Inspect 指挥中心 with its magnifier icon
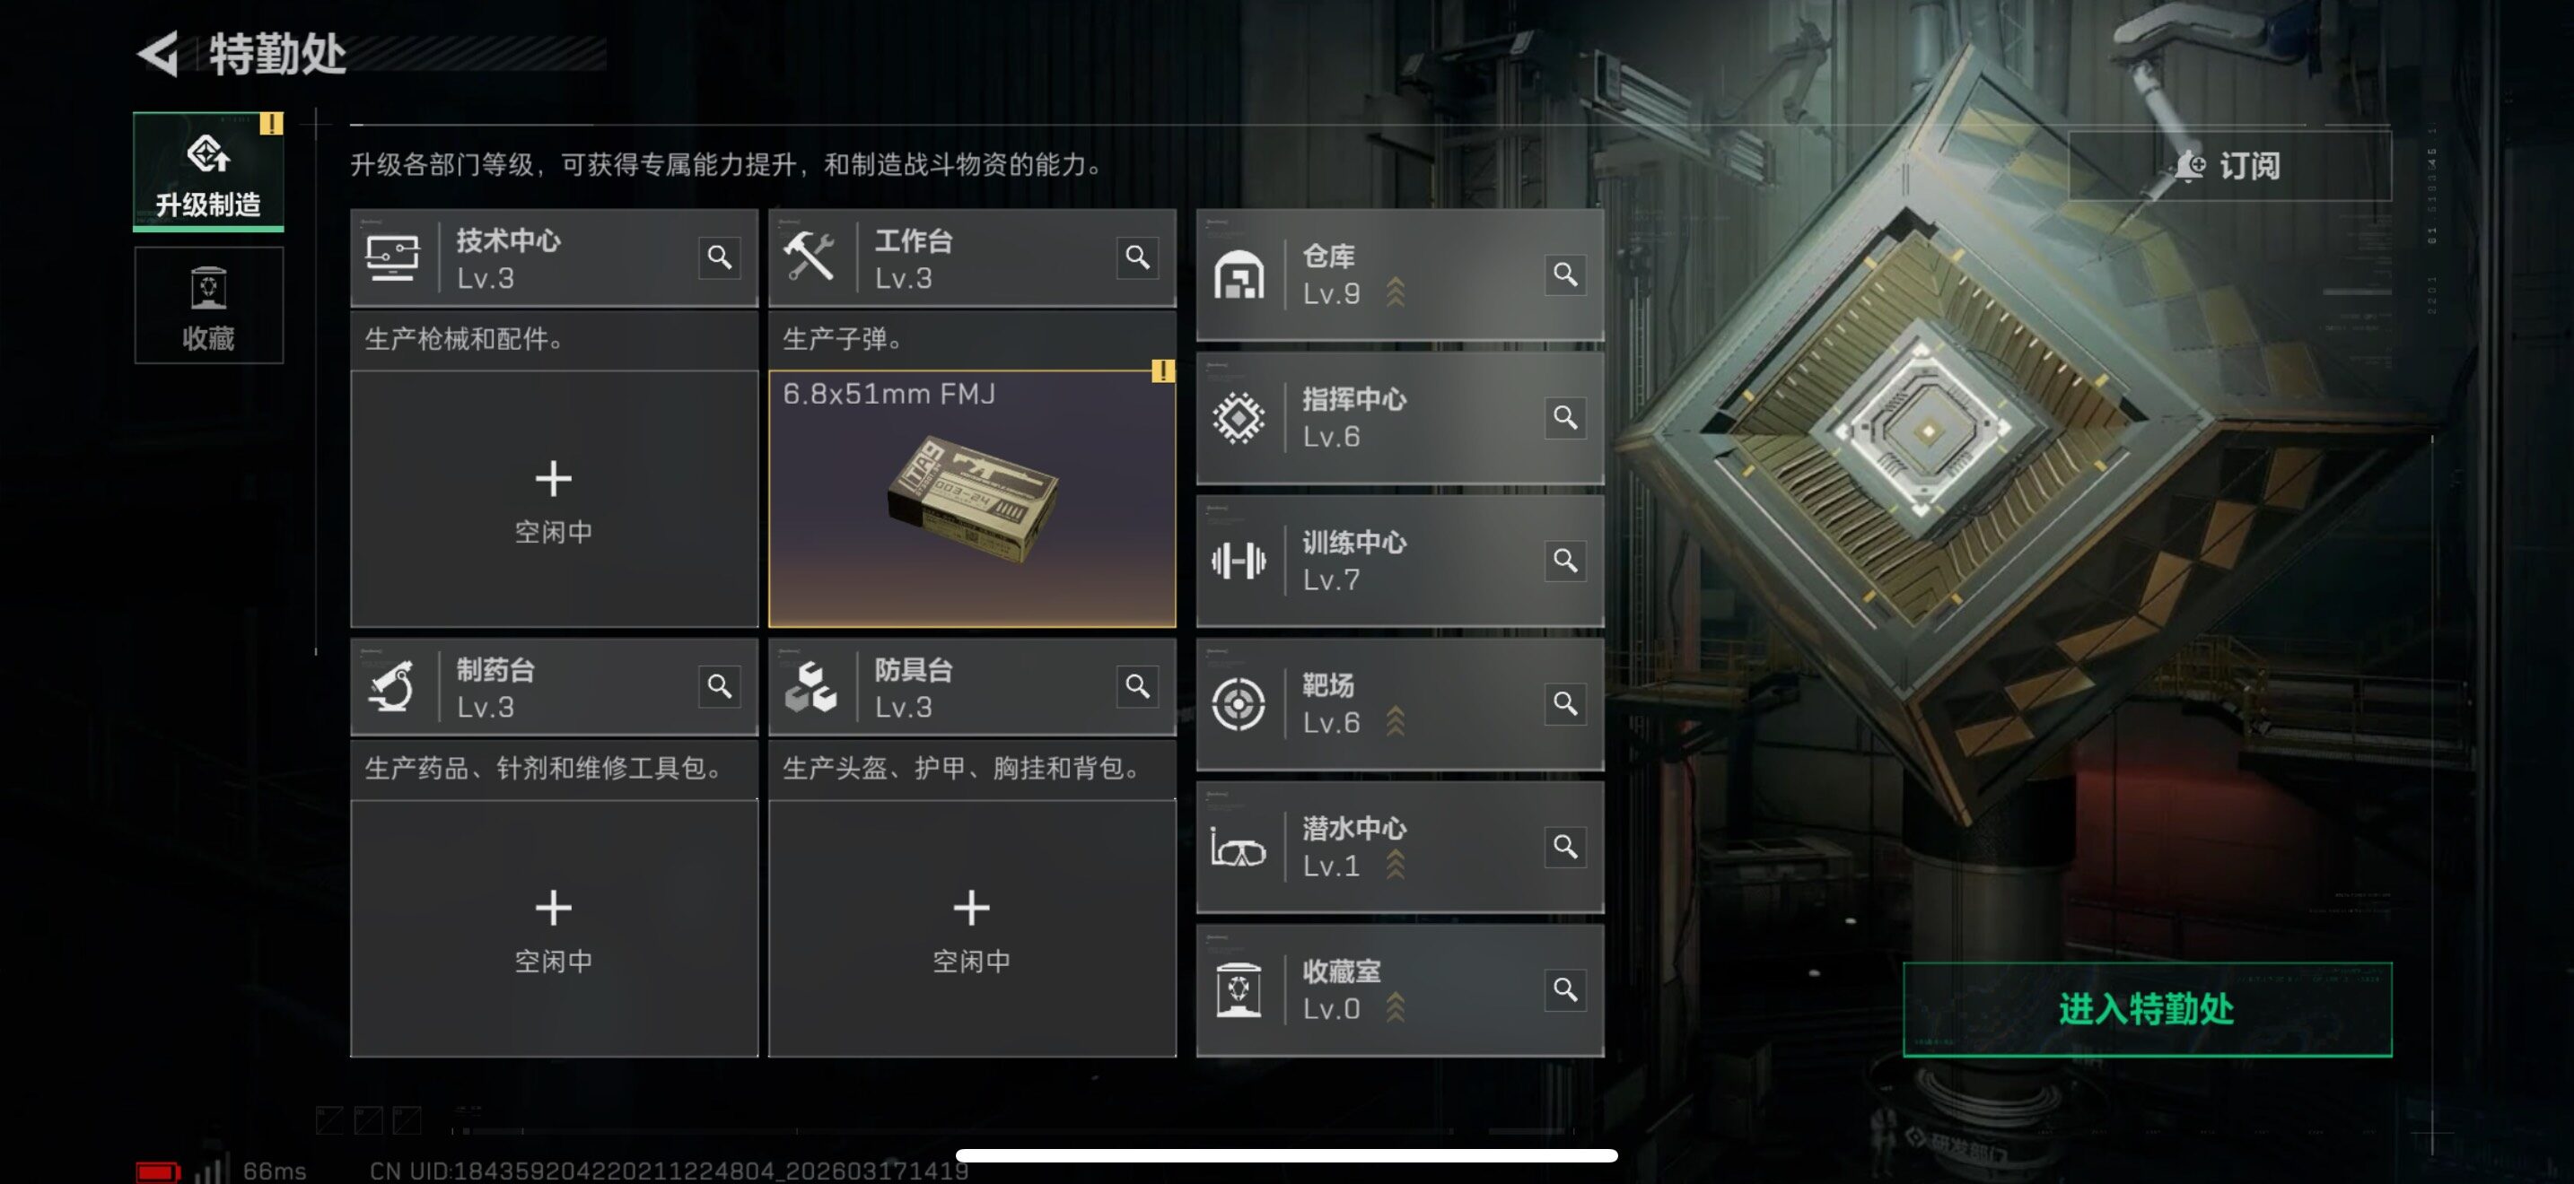 [x=1565, y=417]
